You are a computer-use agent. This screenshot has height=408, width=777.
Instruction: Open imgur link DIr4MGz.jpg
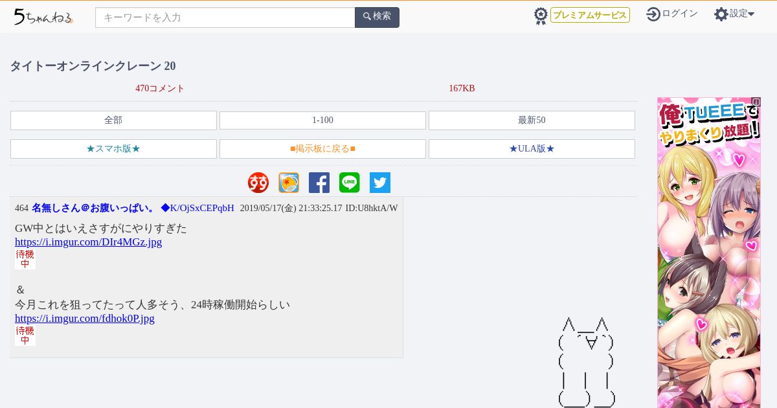(88, 242)
